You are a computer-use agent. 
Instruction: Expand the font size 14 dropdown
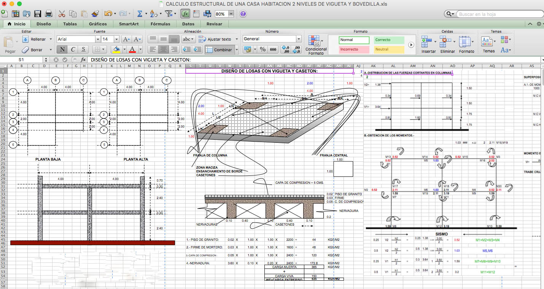(116, 39)
